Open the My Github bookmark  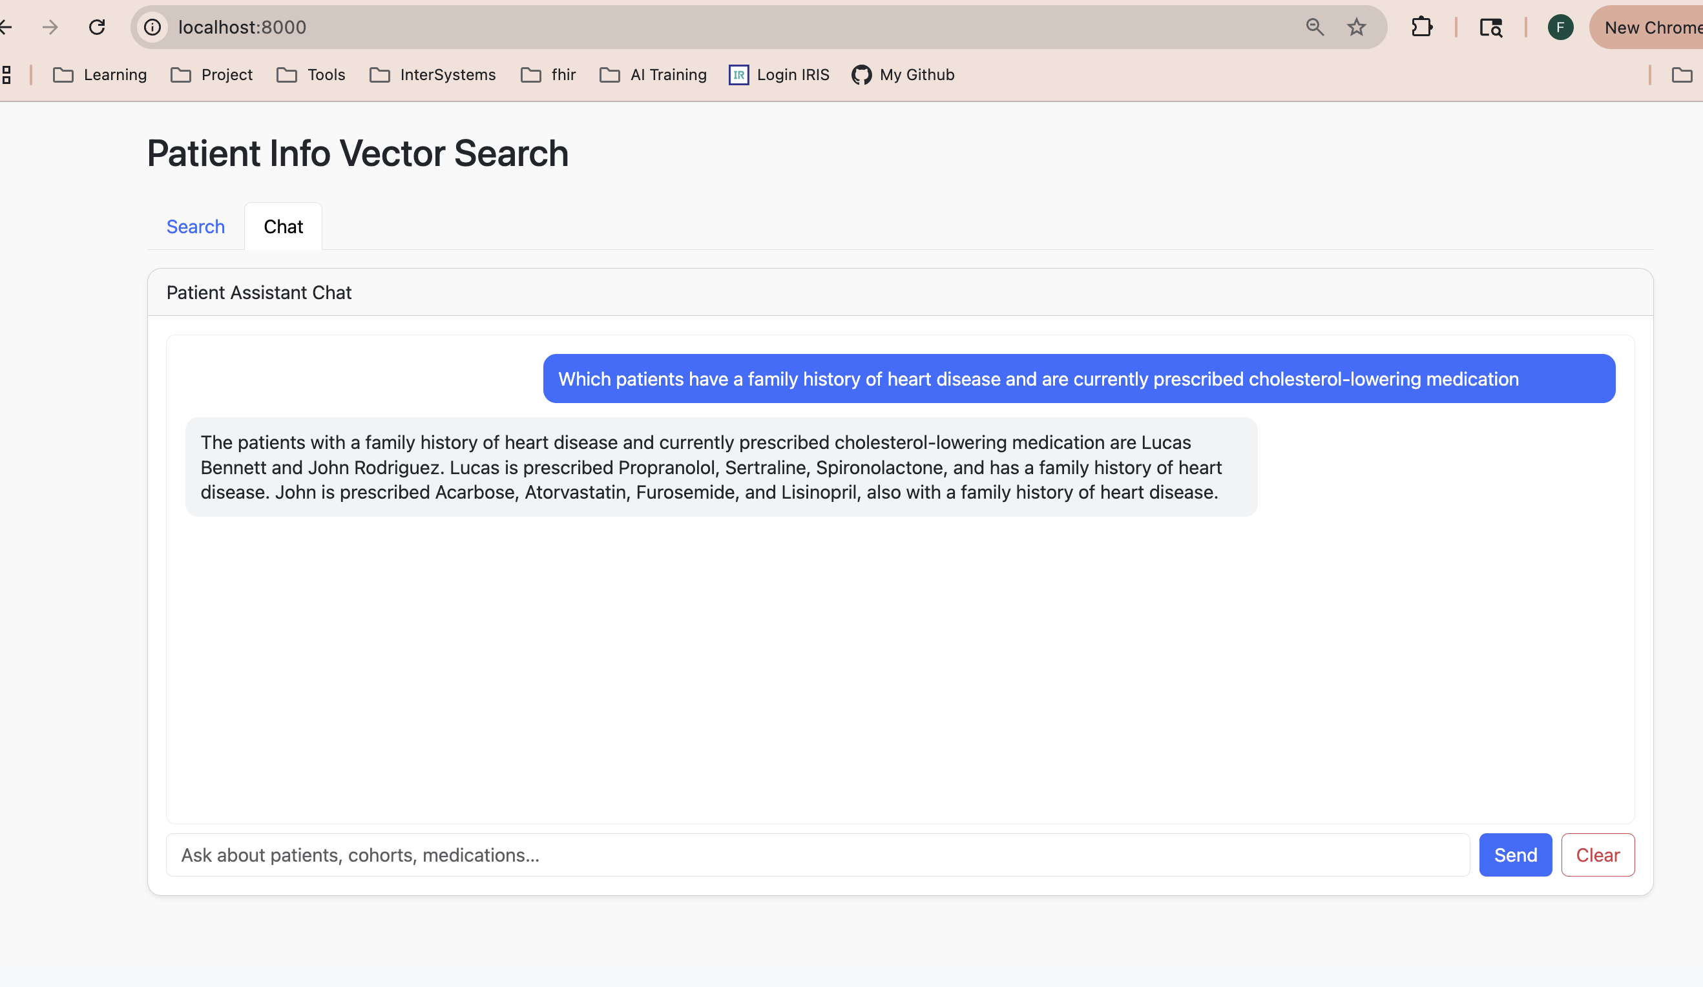903,75
